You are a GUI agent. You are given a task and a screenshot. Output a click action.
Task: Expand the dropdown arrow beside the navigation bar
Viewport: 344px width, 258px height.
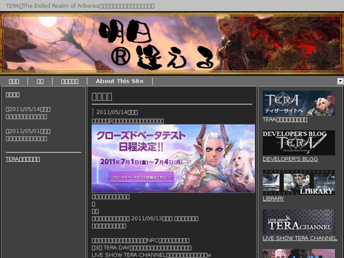tap(340, 81)
